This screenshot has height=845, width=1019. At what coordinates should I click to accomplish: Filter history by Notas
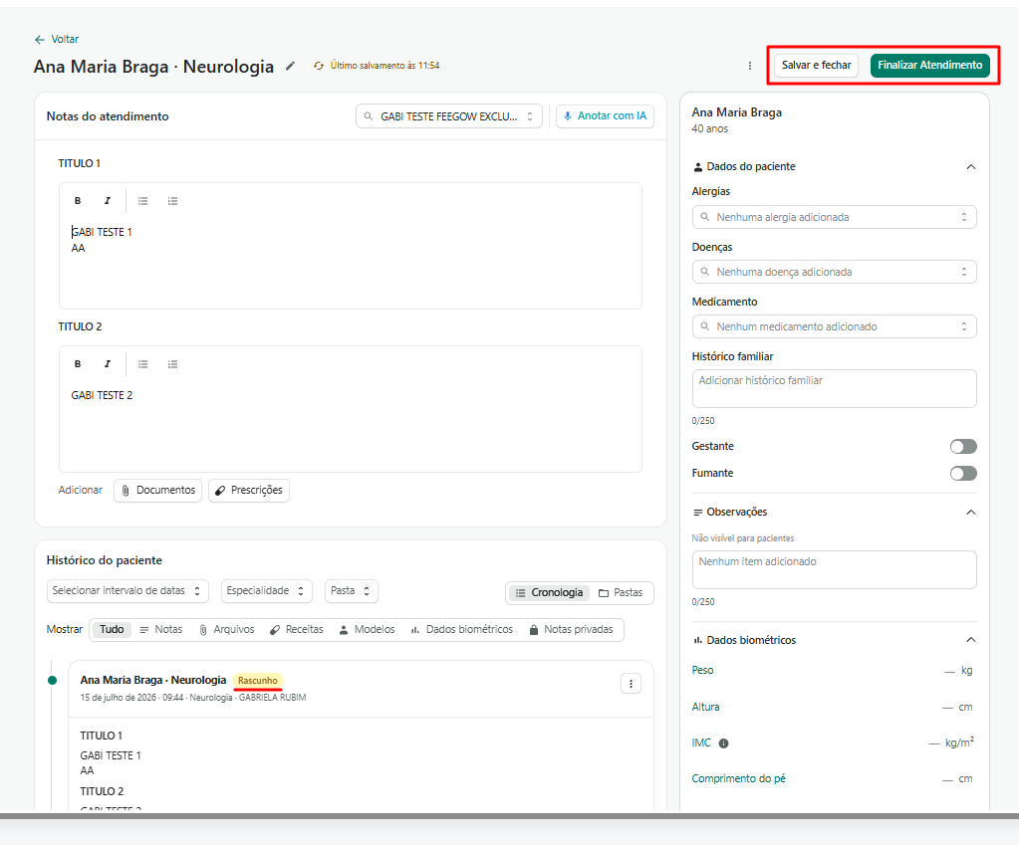161,629
